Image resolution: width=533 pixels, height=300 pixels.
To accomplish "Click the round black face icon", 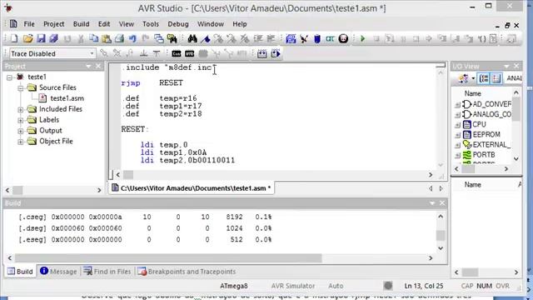I will point(343,39).
